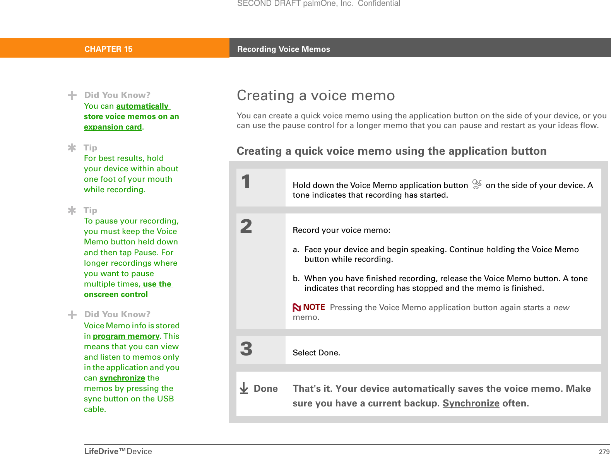Click the 'SECOND DRAFT palmOne, Inc. Confidential' line

(318, 3)
